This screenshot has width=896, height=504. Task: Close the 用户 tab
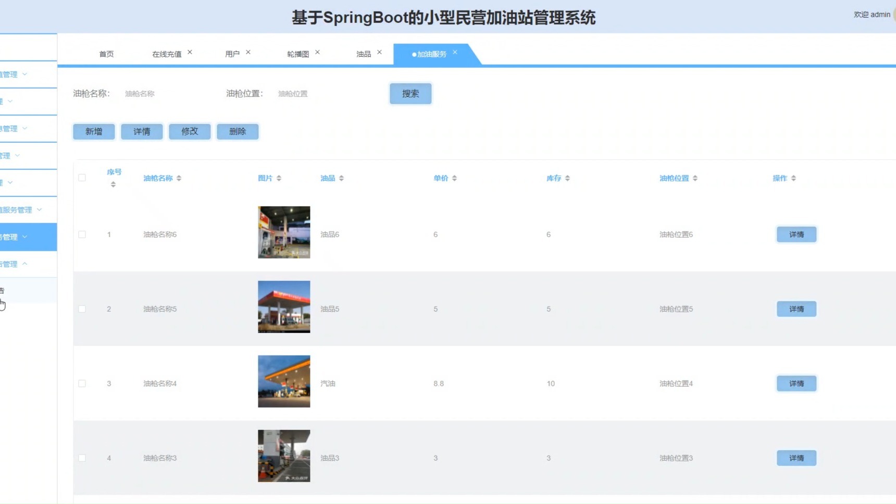coord(248,52)
